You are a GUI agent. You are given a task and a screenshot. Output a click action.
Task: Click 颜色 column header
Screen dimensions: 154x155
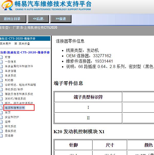[x=148, y=145]
